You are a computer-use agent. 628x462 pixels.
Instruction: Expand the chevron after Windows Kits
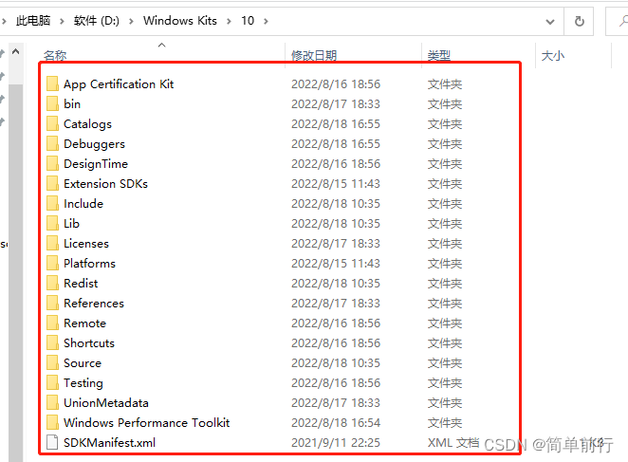pos(229,21)
